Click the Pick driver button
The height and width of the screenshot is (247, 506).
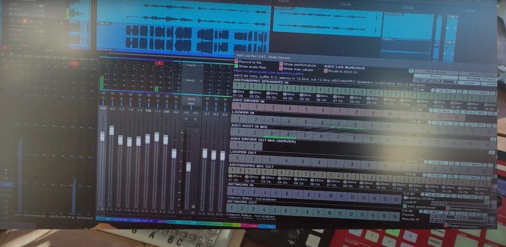pos(436,72)
